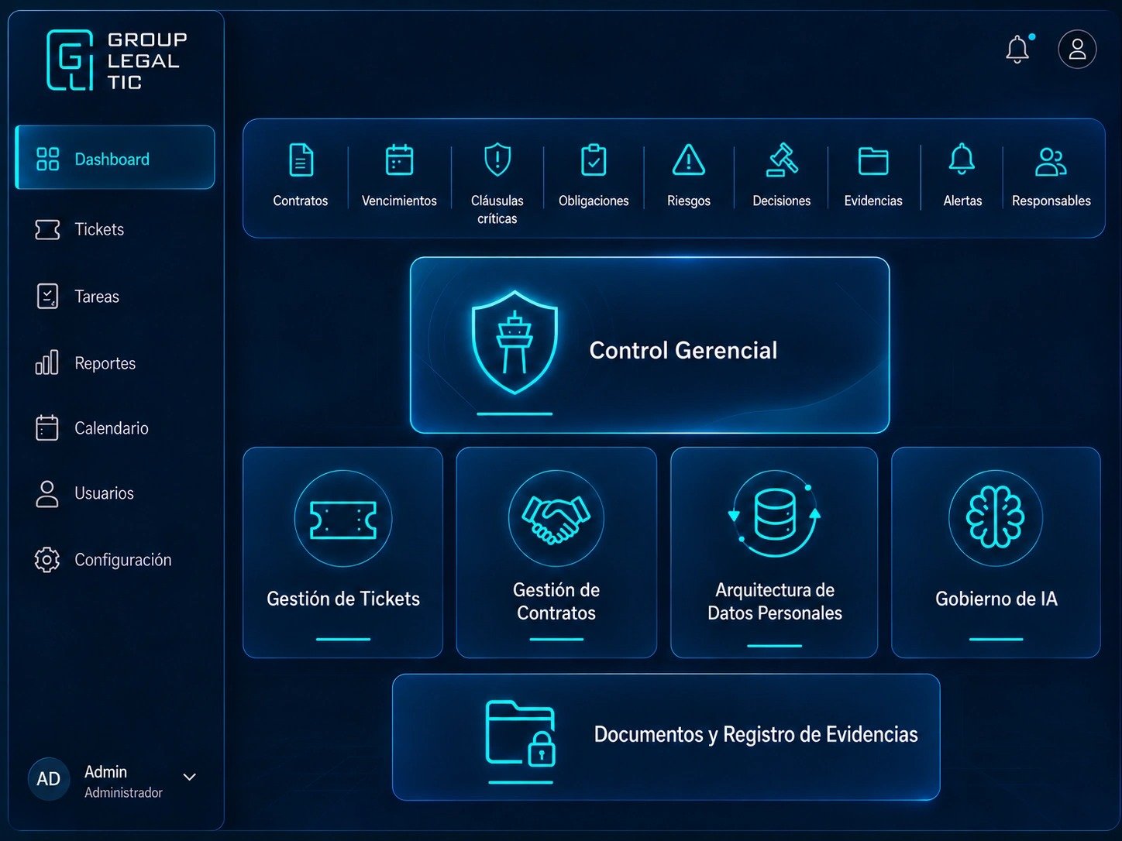Click the Gestión de Tickets ticket icon

click(x=343, y=519)
